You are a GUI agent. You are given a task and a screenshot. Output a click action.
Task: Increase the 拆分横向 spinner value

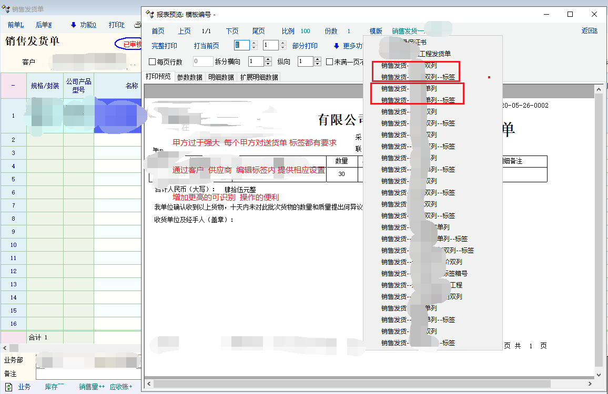pyautogui.click(x=268, y=59)
